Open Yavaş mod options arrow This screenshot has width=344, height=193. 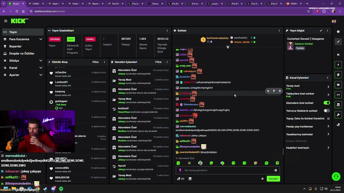328,87
